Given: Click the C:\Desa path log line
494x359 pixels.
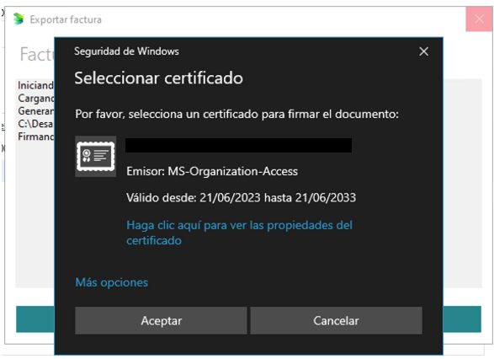Looking at the screenshot, I should point(35,124).
